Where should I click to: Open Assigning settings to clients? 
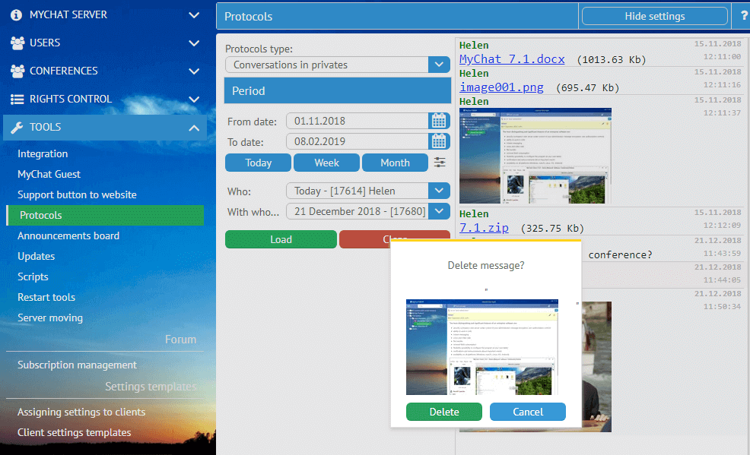pyautogui.click(x=81, y=412)
